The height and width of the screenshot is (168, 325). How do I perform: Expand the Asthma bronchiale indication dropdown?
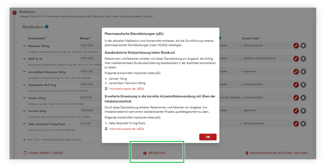[x=241, y=124]
